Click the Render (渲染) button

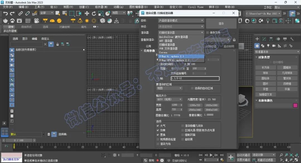tap(221, 24)
